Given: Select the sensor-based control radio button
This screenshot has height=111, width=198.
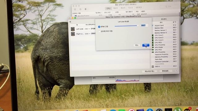Looking at the screenshot, I should 99,31.
